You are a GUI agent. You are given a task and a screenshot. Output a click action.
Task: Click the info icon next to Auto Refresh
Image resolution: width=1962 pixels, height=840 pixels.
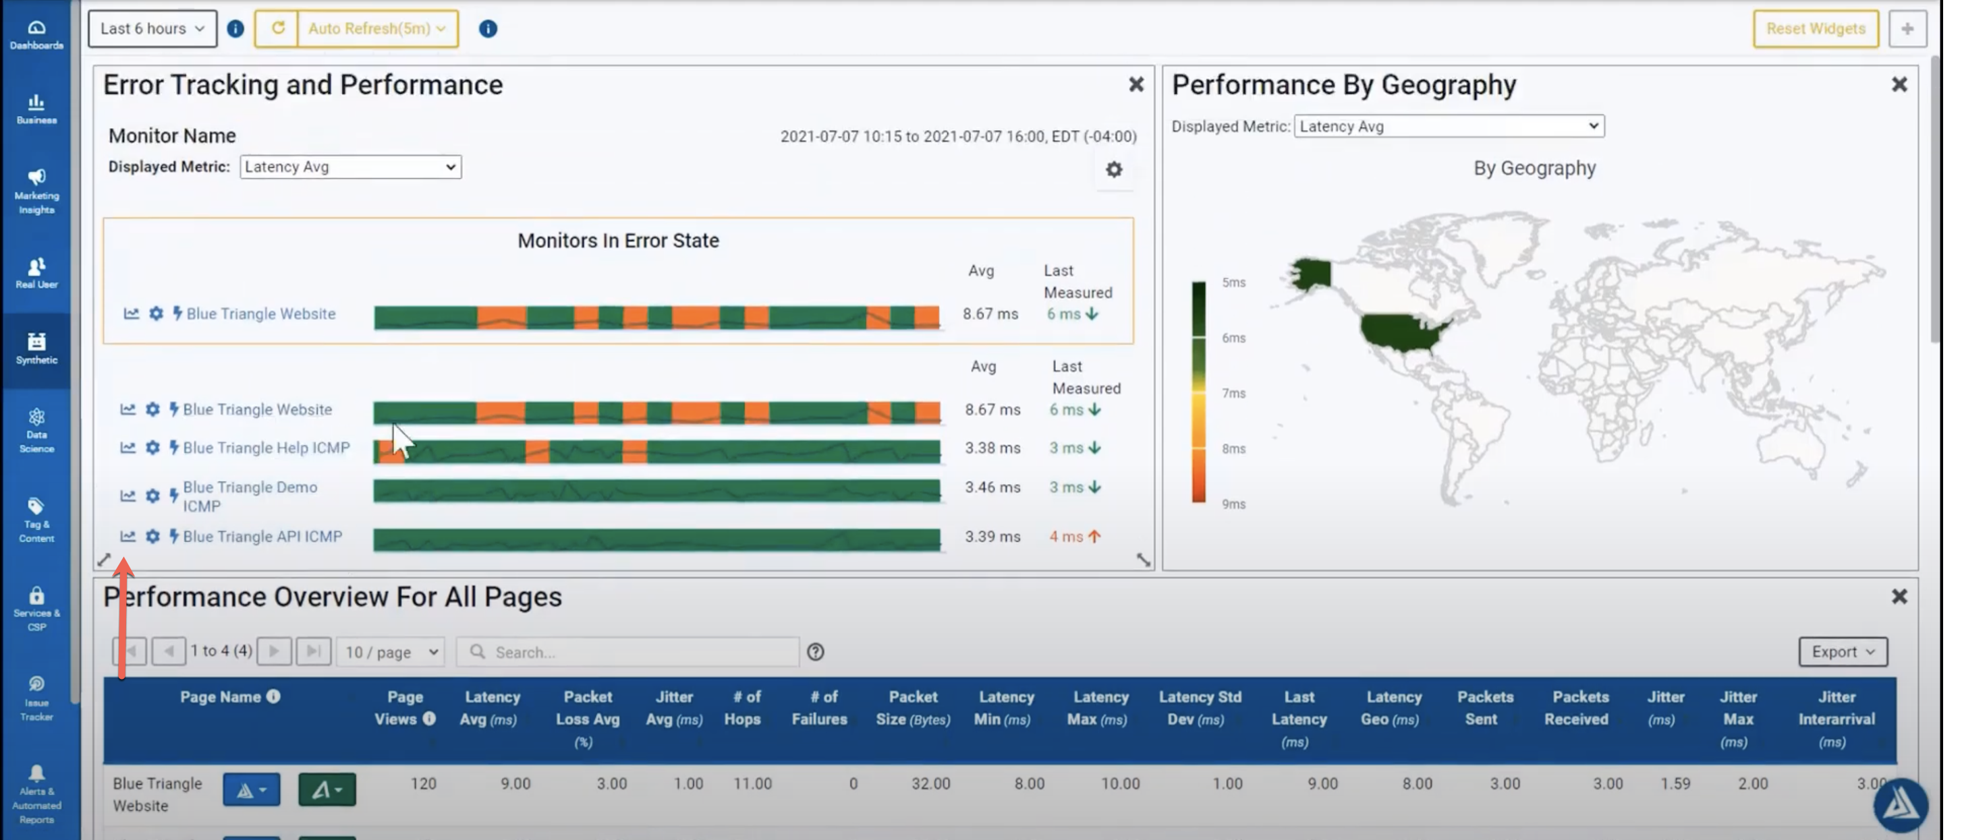[487, 29]
